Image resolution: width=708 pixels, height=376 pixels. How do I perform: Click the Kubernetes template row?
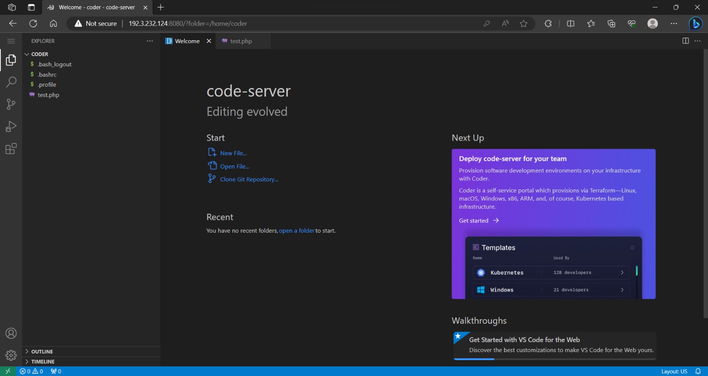click(x=551, y=272)
